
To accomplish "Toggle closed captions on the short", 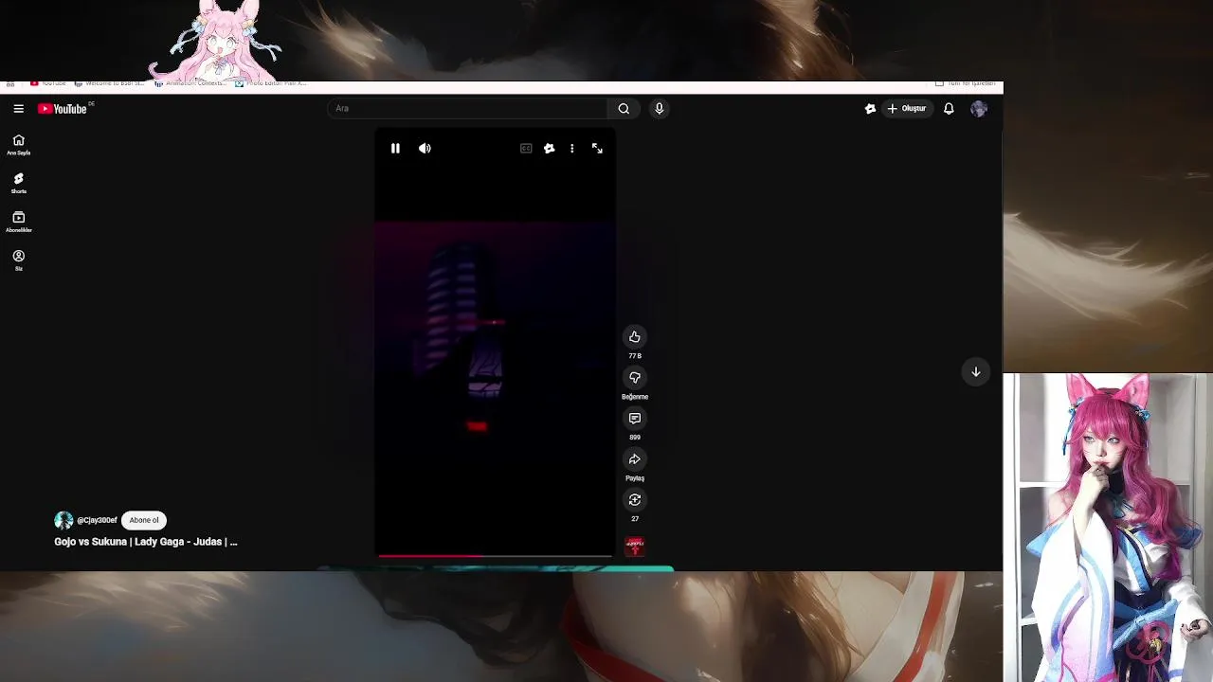I will (526, 148).
